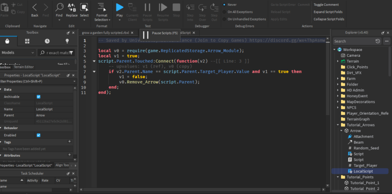Viewport: 392px width, 194px height.
Task: Click Toggle Comment action
Action: (326, 4)
